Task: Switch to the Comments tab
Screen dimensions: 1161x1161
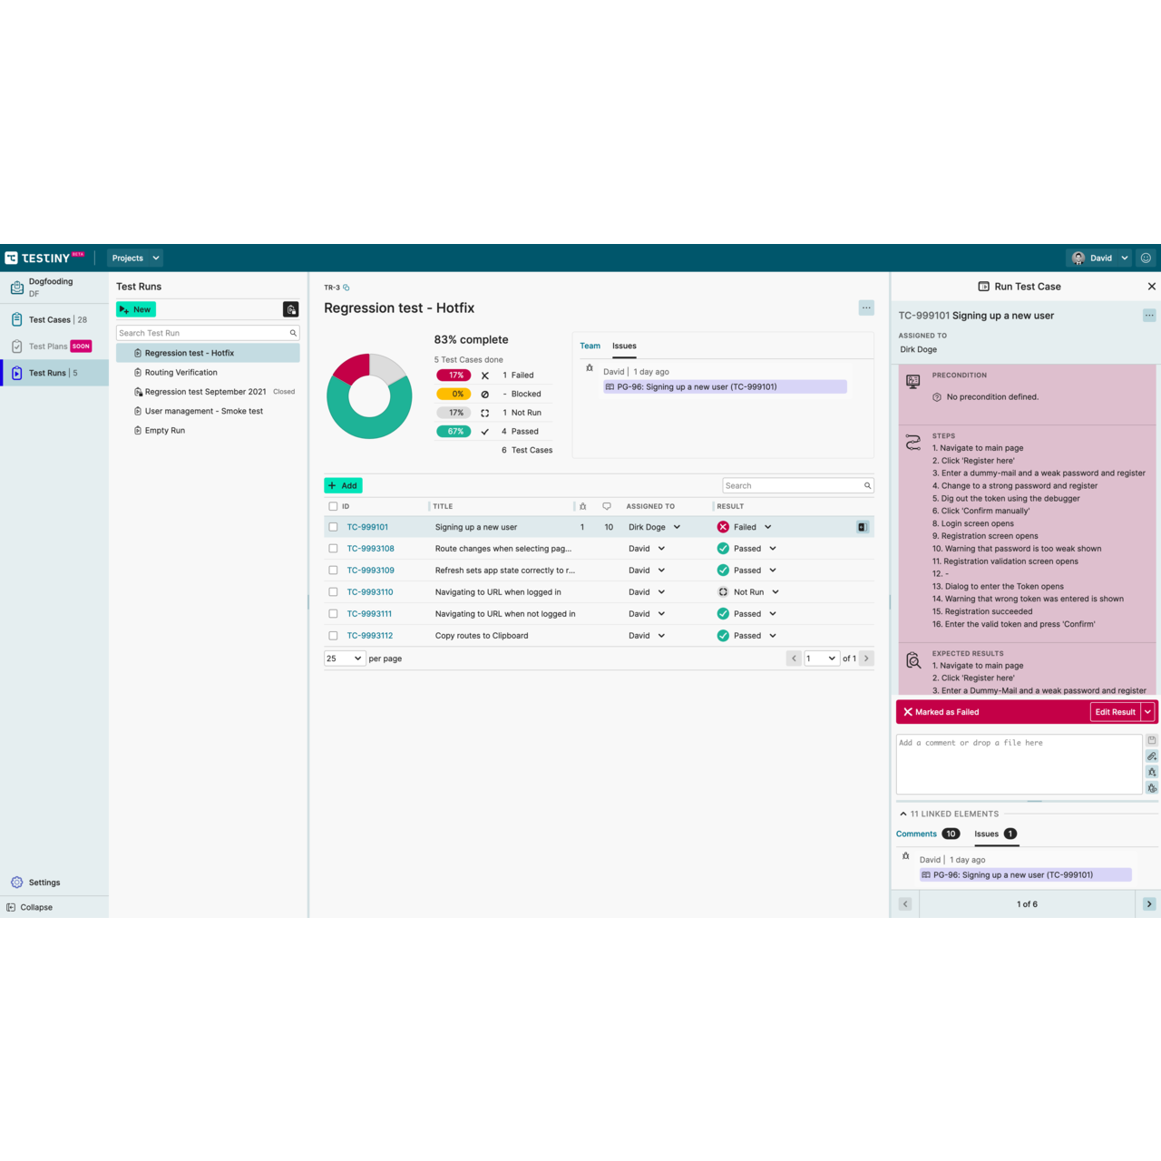Action: click(916, 834)
